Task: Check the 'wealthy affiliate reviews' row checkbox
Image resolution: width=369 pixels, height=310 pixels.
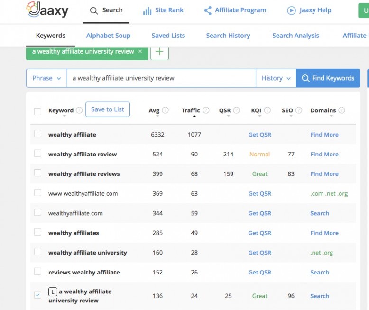Action: [x=37, y=173]
